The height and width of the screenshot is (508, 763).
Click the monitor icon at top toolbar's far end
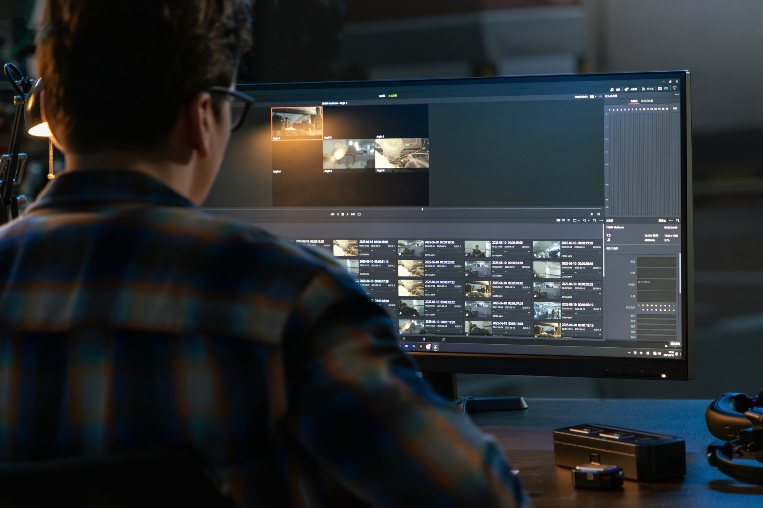click(674, 88)
